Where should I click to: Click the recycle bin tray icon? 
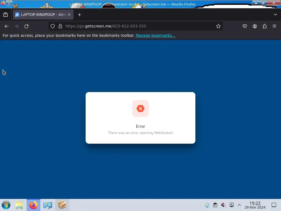207,205
